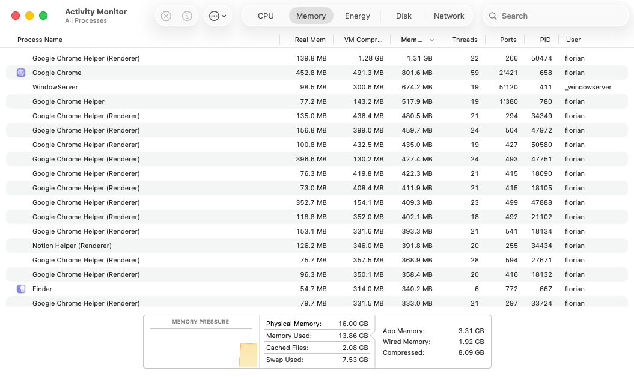This screenshot has width=634, height=377.
Task: Open the Energy tab
Action: click(x=358, y=16)
